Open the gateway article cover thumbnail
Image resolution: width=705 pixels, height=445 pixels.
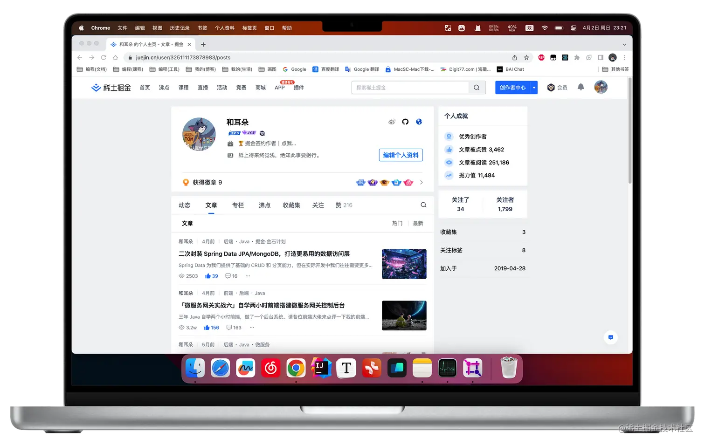[404, 315]
